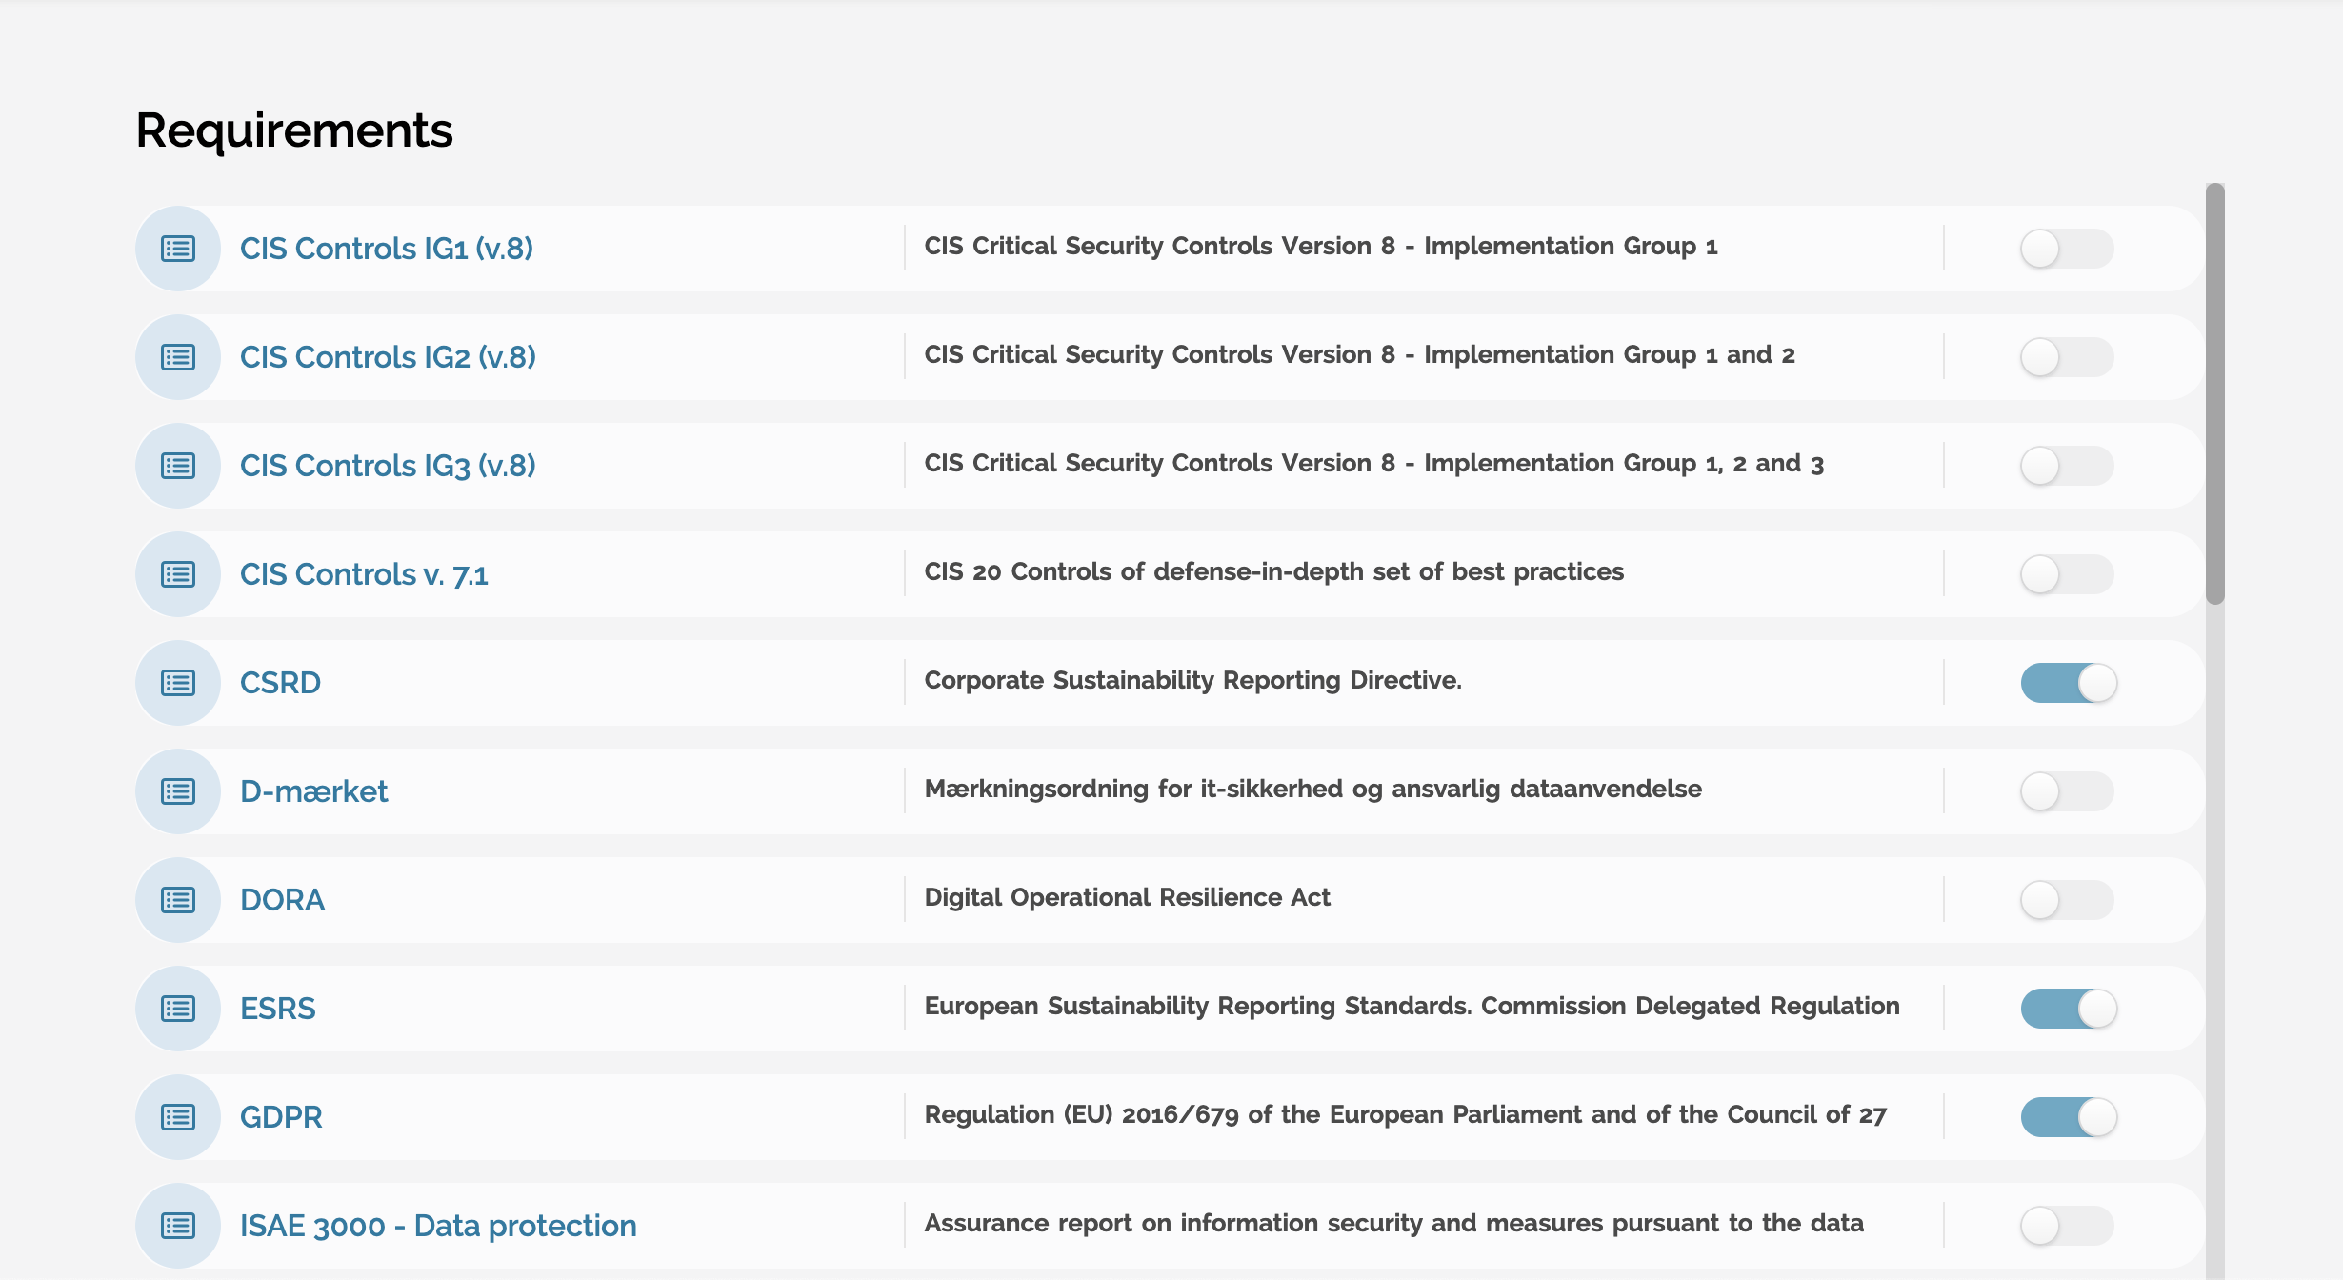This screenshot has width=2343, height=1280.
Task: Click the ISAE 3000 row list icon
Action: (x=178, y=1226)
